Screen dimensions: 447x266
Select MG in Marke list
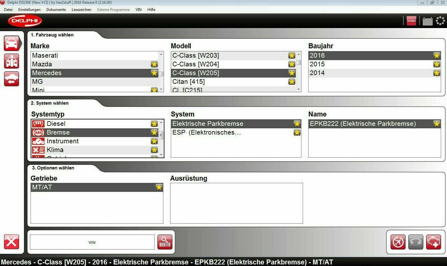95,82
